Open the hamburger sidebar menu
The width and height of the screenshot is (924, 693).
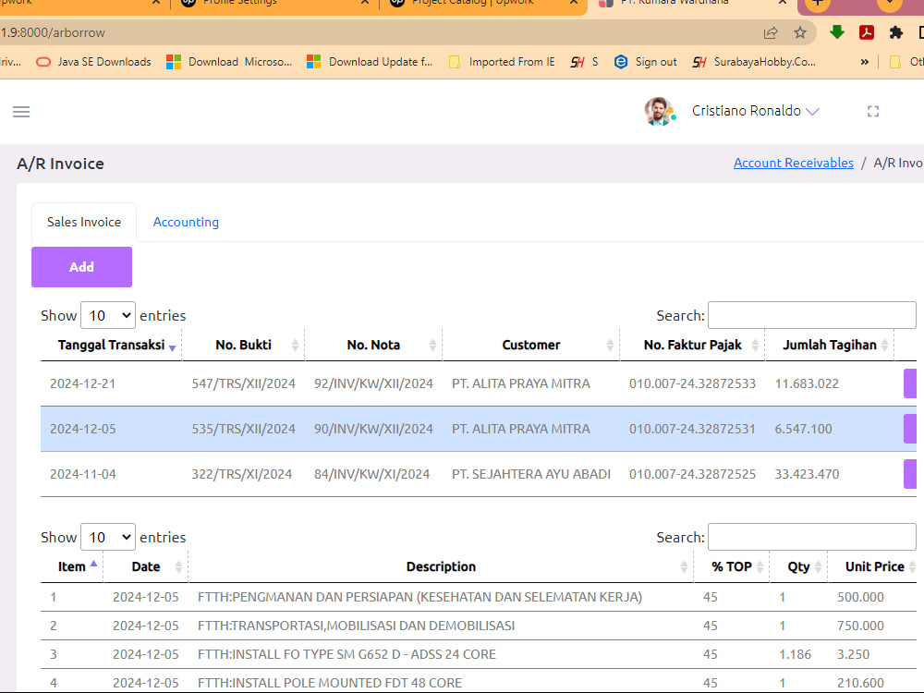point(21,112)
